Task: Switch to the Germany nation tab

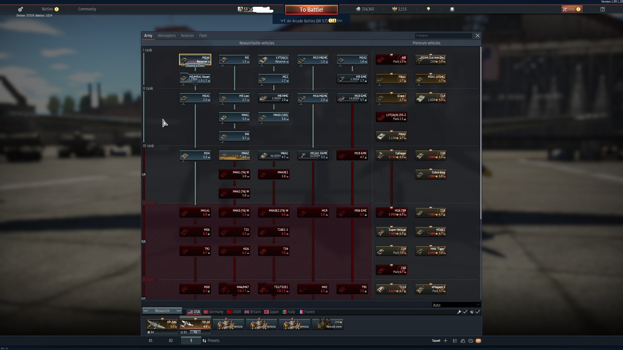Action: (213, 312)
